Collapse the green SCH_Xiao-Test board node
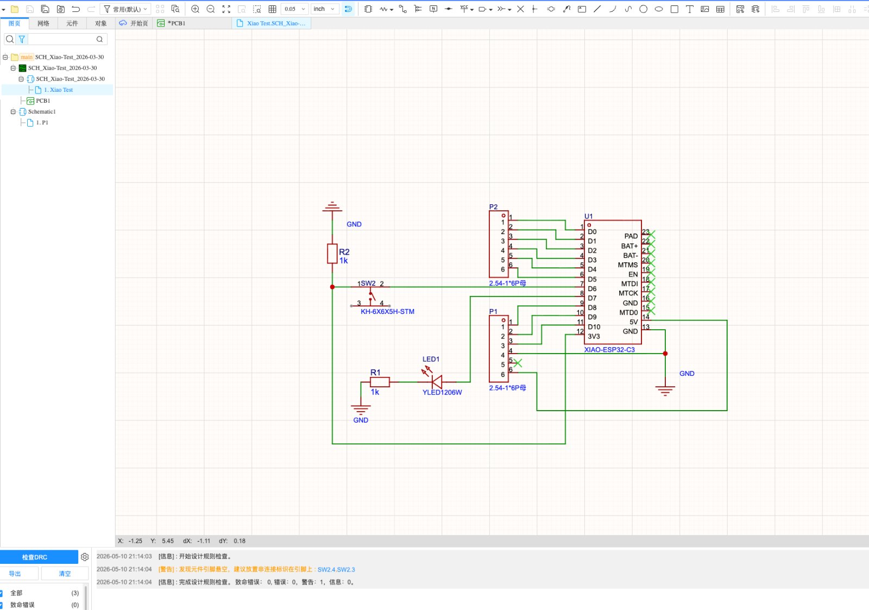The width and height of the screenshot is (869, 610). coord(13,68)
